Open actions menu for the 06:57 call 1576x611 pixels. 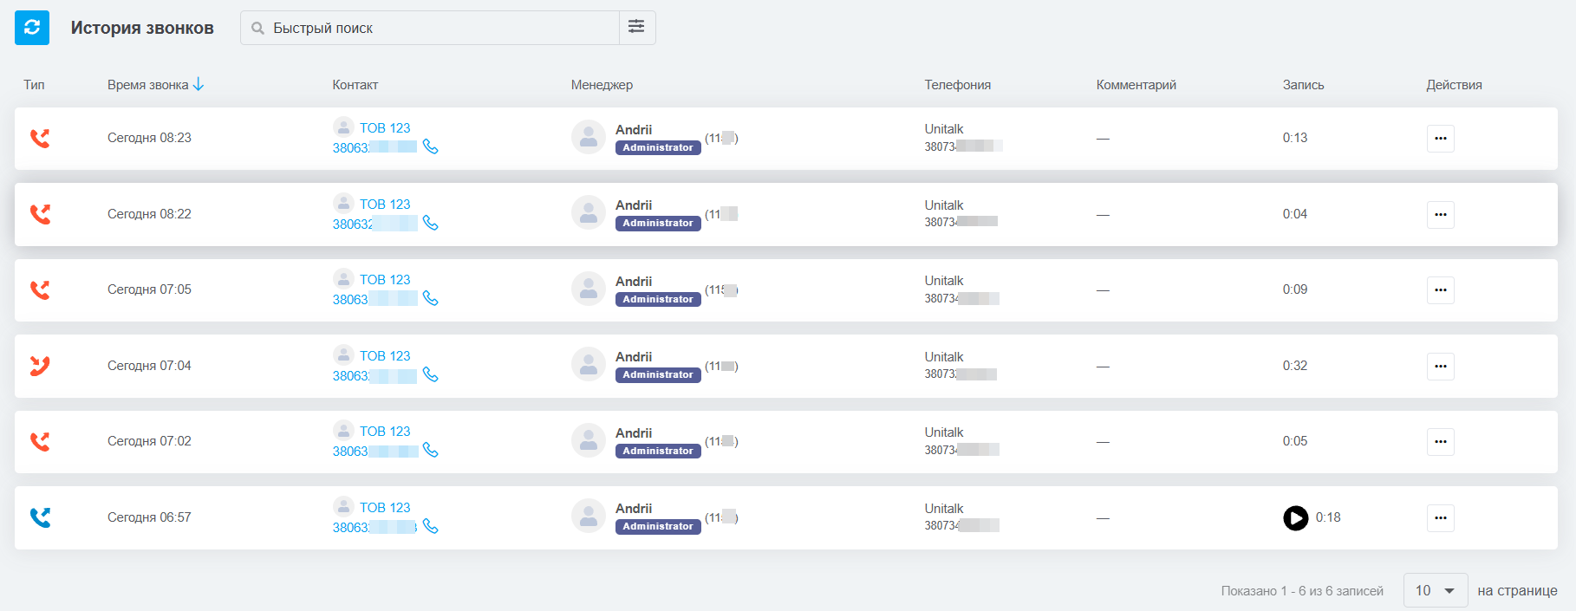(x=1440, y=518)
